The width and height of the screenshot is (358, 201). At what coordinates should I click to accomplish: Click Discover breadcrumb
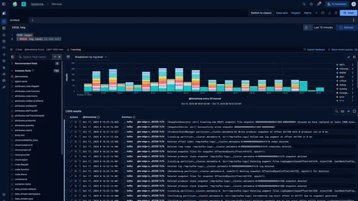click(x=56, y=4)
